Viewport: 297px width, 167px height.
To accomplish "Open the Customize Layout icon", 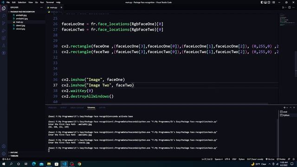I will click(x=273, y=2).
